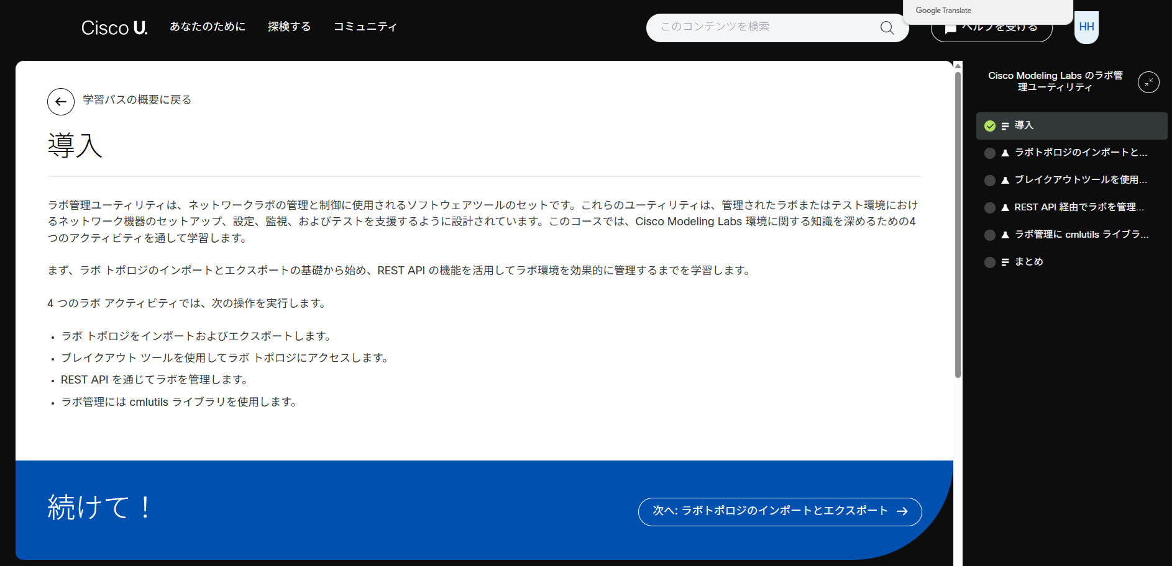Click 学習パスの概要に戻る link
Image resolution: width=1172 pixels, height=566 pixels.
click(137, 100)
